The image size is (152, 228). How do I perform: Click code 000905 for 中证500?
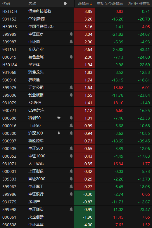pos(9,149)
